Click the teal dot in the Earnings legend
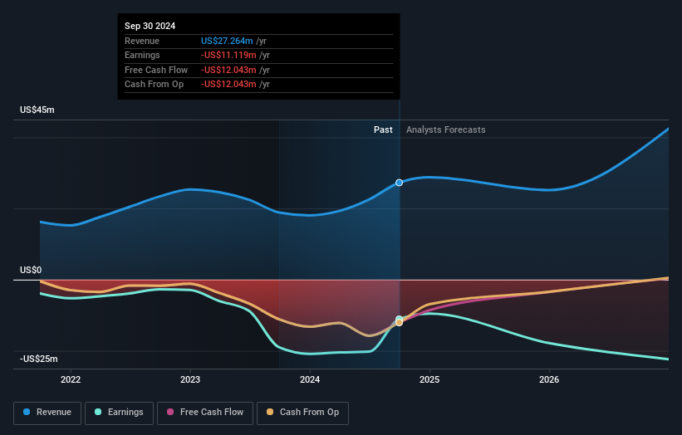This screenshot has height=435, width=682. [x=98, y=412]
